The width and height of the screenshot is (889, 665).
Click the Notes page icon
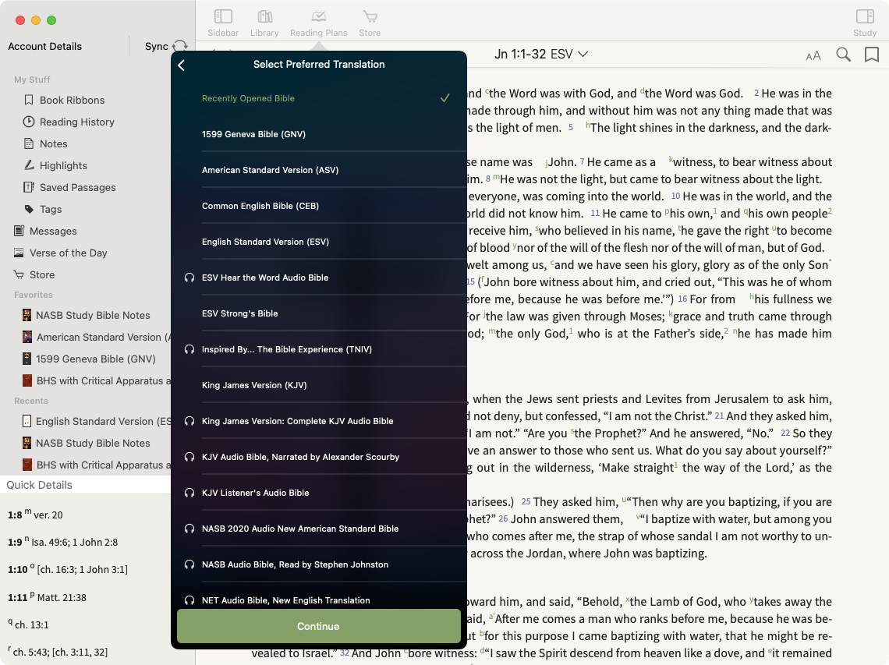tap(28, 143)
